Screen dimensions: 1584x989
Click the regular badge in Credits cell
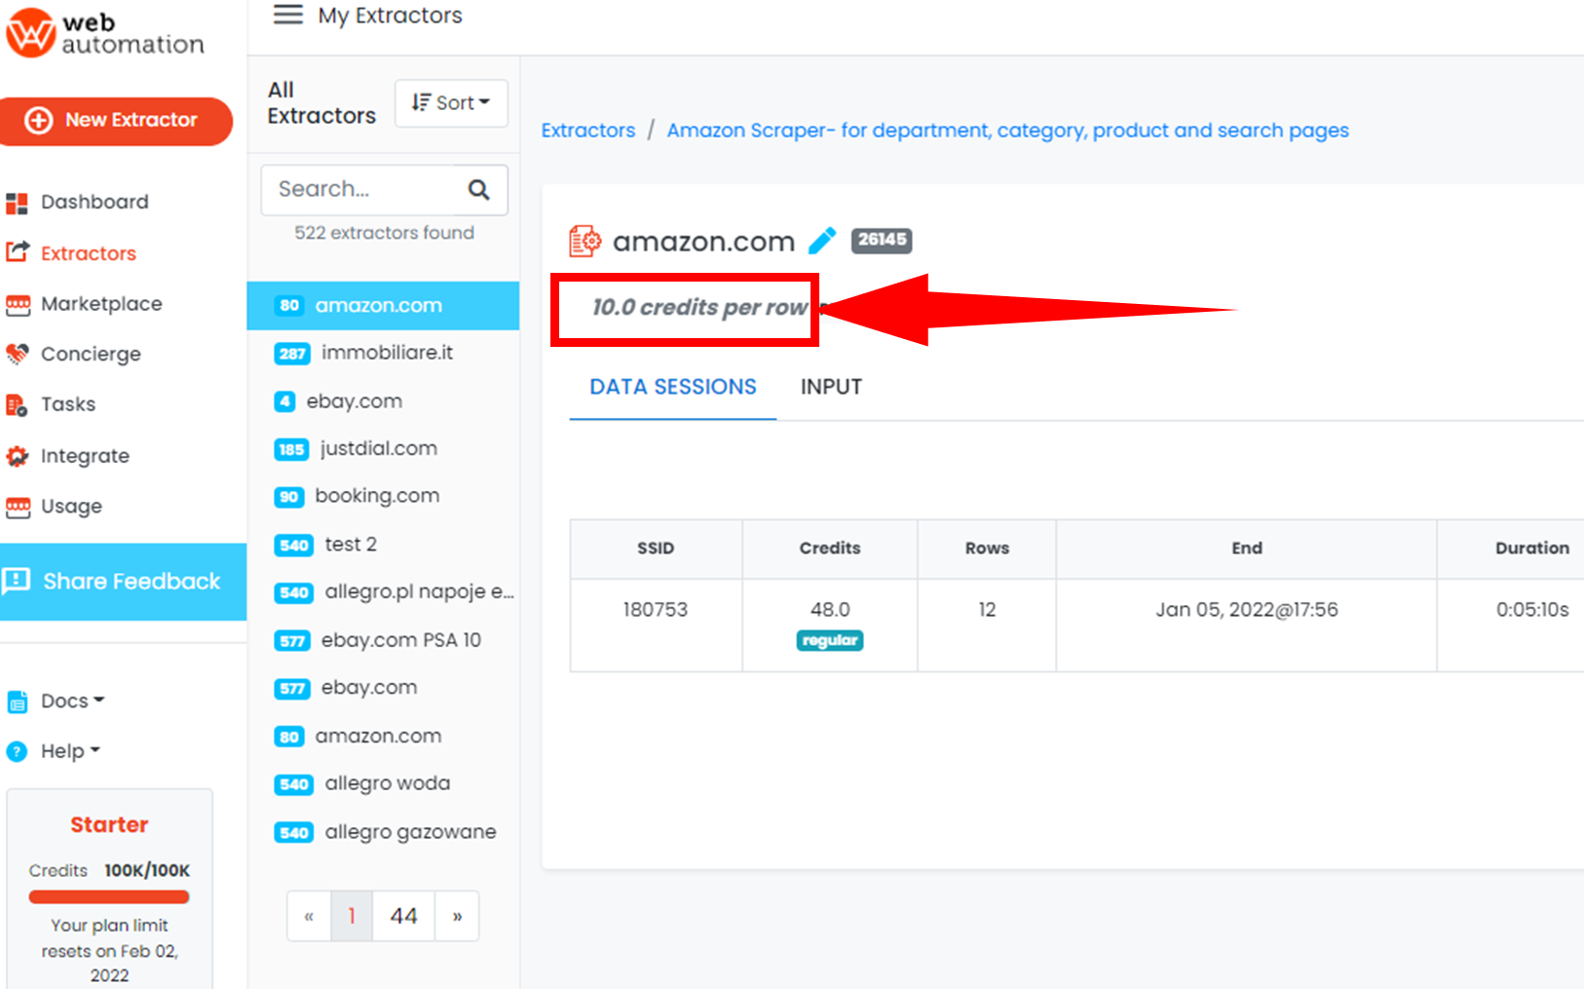click(830, 640)
